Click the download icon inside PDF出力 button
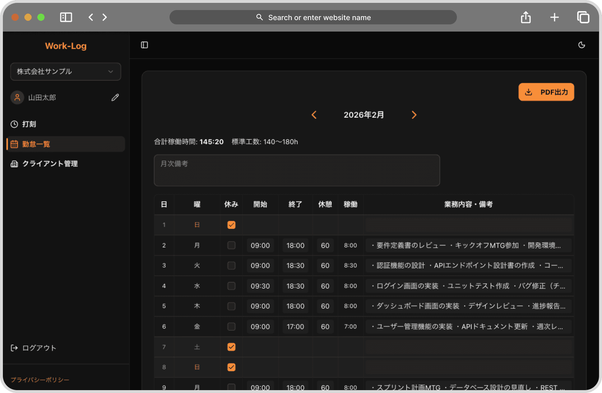602x393 pixels. 528,92
